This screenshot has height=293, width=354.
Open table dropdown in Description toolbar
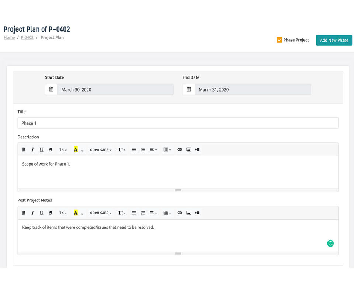tap(167, 149)
